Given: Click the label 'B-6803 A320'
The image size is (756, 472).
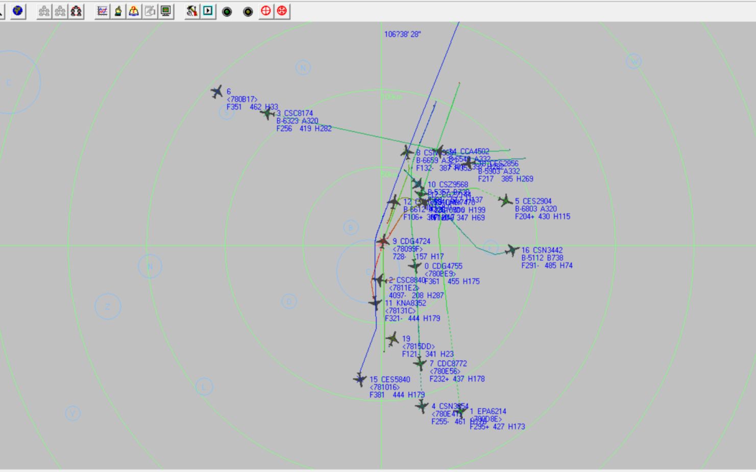Looking at the screenshot, I should pyautogui.click(x=536, y=209).
